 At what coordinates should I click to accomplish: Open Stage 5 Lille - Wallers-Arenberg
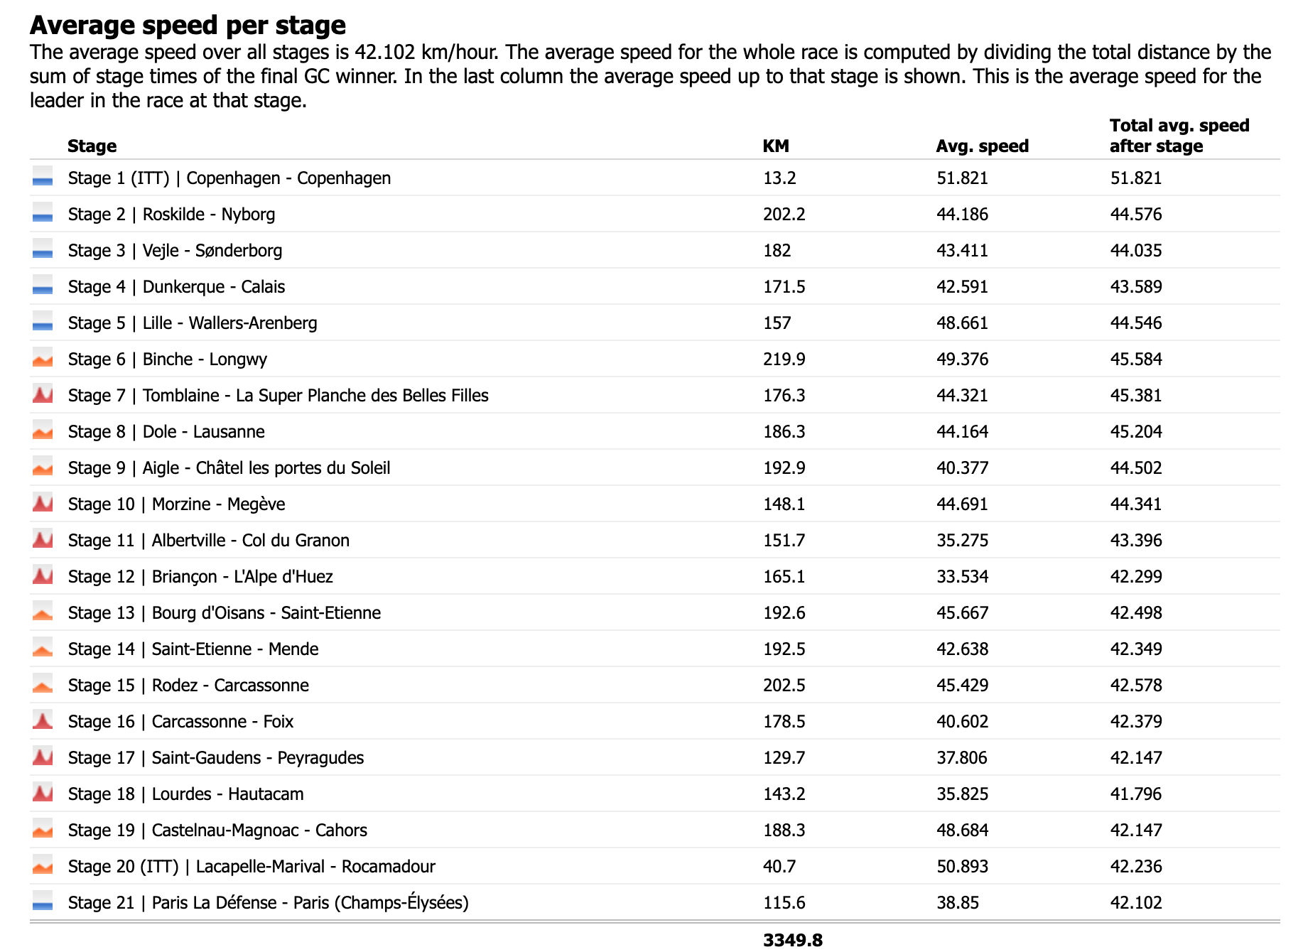pyautogui.click(x=192, y=323)
